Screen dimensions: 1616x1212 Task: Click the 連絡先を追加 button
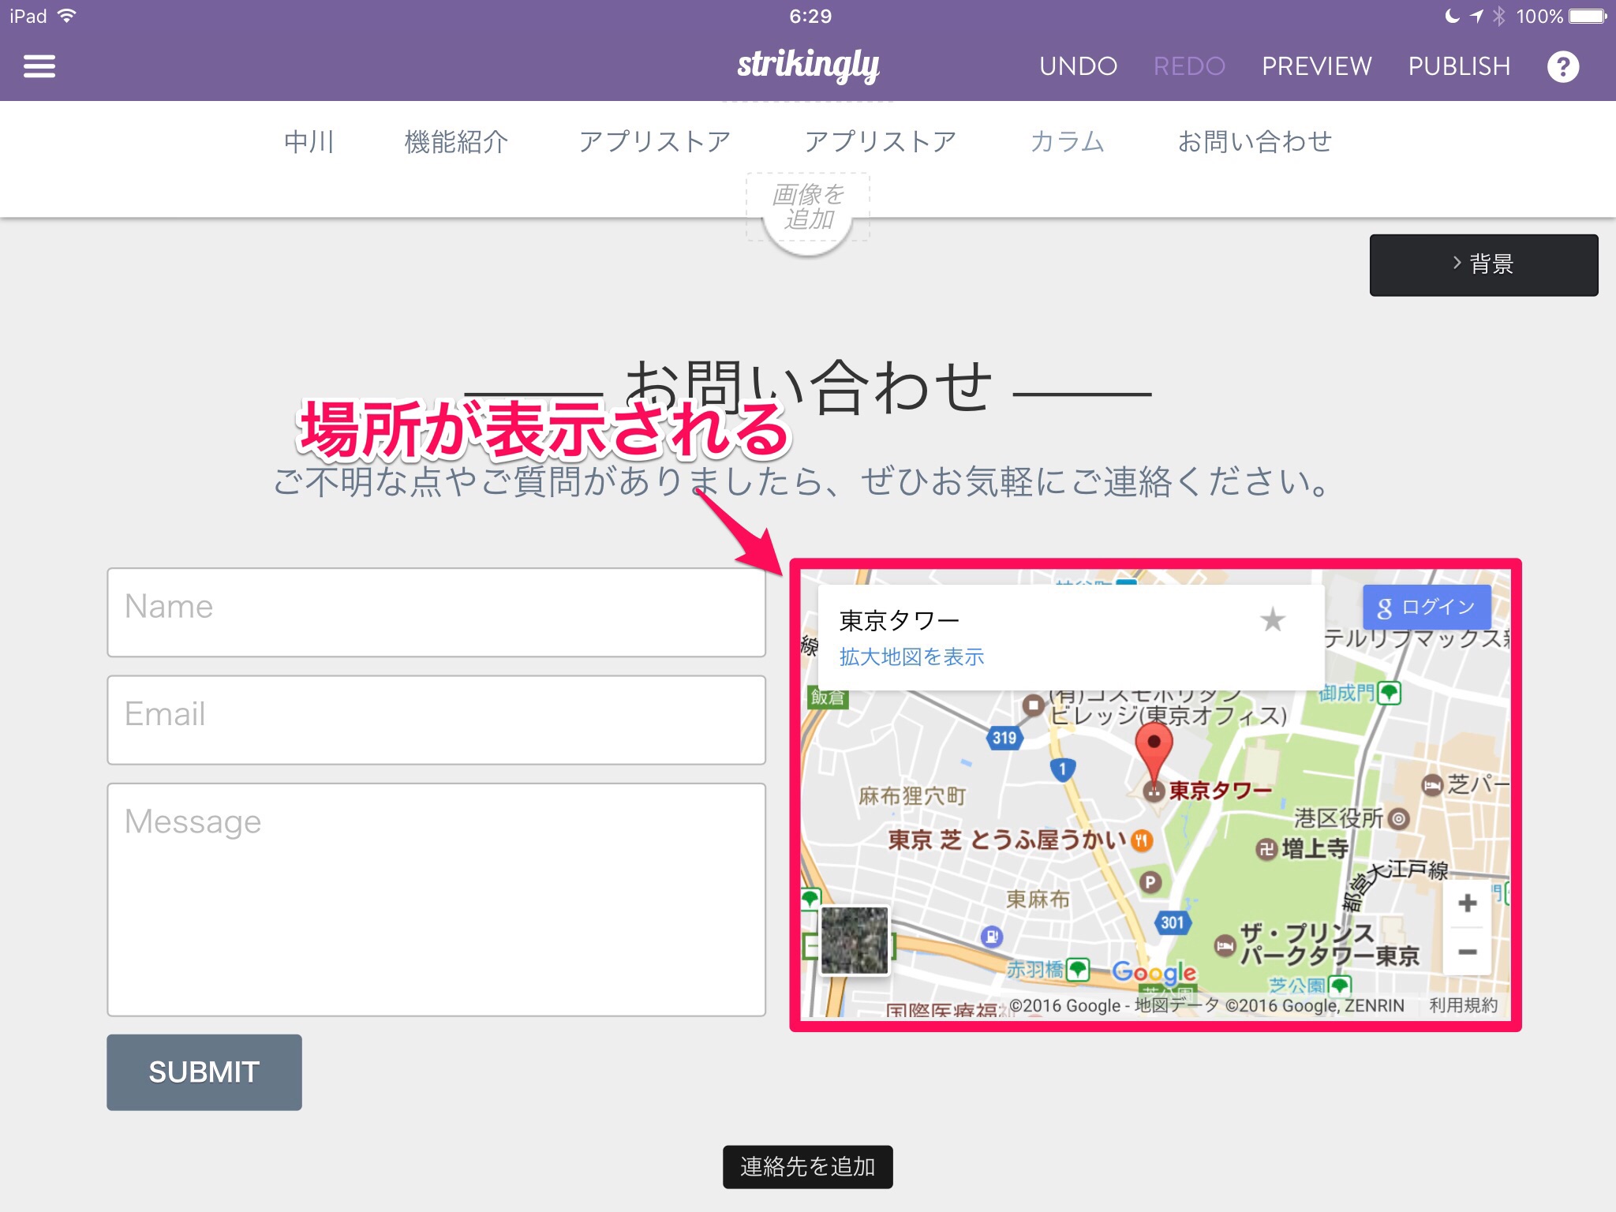(x=807, y=1166)
